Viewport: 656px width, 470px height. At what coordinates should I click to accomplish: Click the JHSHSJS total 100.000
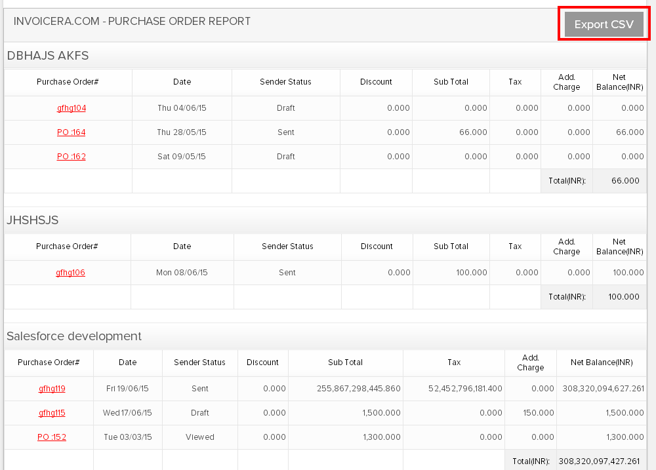(x=624, y=297)
